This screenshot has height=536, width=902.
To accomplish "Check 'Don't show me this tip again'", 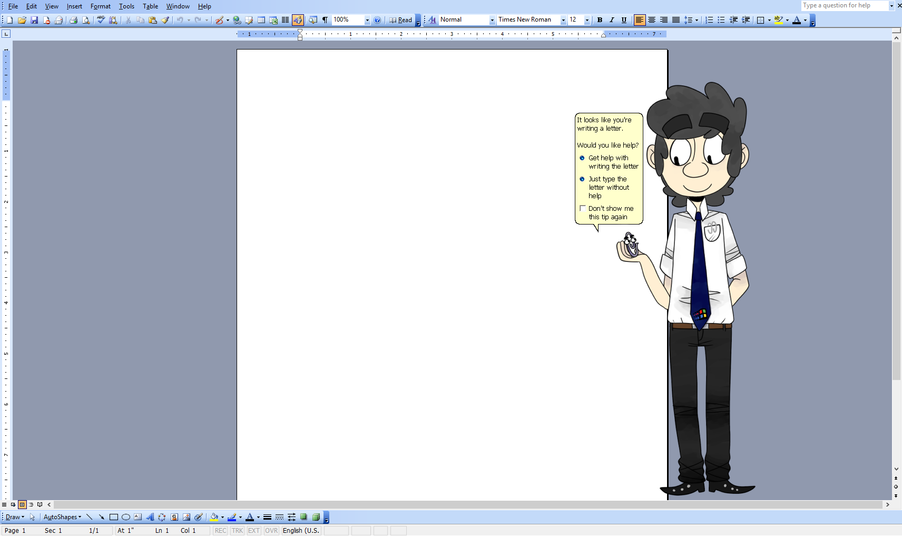I will [583, 208].
